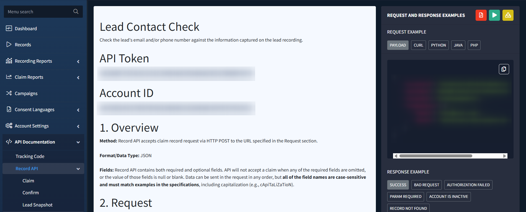Expand the Recording Reports submenu
The image size is (526, 212).
click(78, 61)
